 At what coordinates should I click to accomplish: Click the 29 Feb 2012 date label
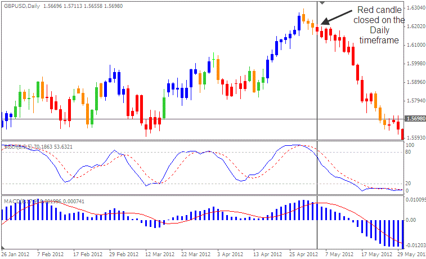(124, 254)
